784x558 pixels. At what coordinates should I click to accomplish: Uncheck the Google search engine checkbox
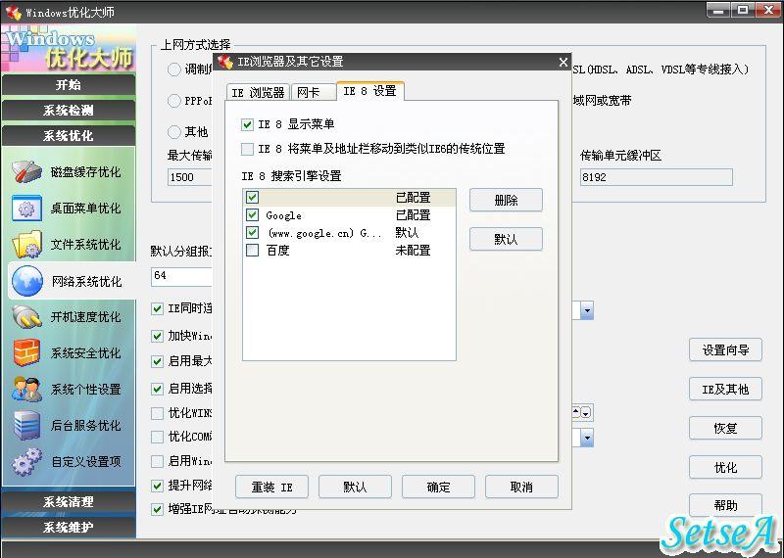[252, 215]
